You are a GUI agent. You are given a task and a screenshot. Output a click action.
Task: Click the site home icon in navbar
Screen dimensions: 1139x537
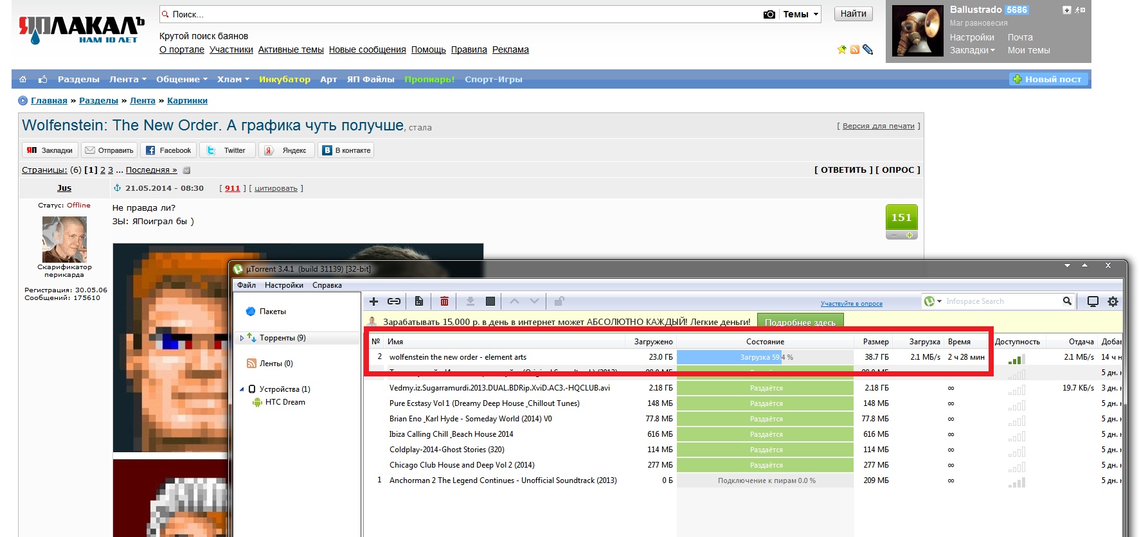(23, 79)
